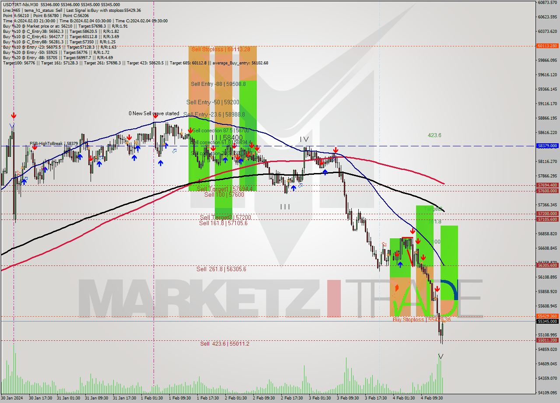Click the 'Sell Target1 | 57694.4' label

224,189
